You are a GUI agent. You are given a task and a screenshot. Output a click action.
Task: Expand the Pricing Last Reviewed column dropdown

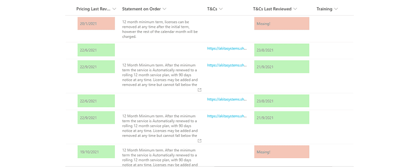click(x=114, y=9)
